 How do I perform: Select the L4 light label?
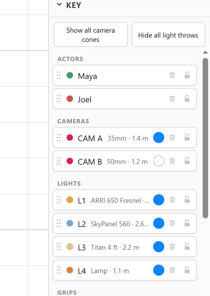[x=82, y=271]
